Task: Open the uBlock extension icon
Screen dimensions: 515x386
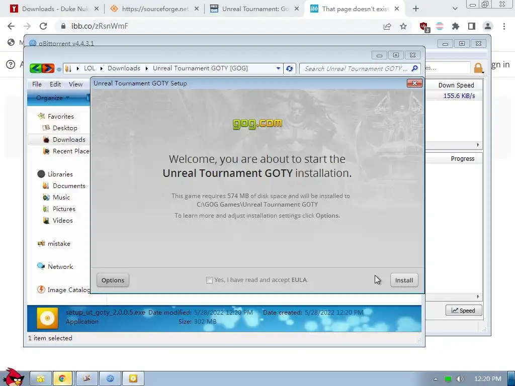Action: click(x=424, y=27)
